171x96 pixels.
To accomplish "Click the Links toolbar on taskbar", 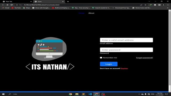I will [15, 94].
